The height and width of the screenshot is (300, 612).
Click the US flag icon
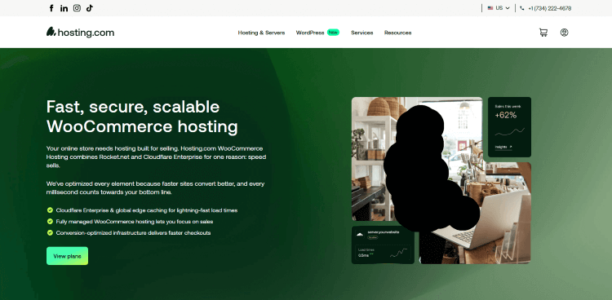pyautogui.click(x=490, y=8)
